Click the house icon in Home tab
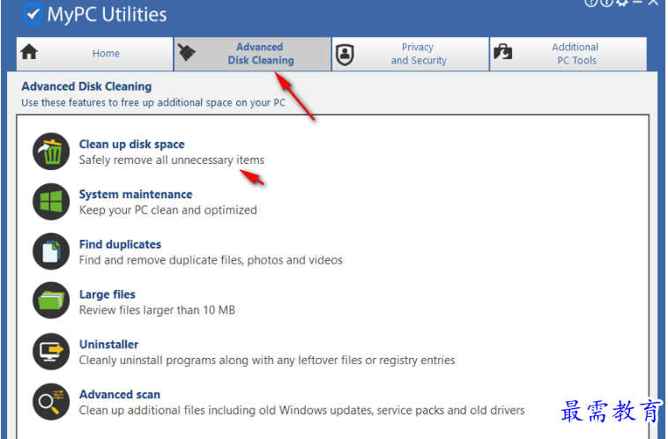Image resolution: width=668 pixels, height=439 pixels. point(29,52)
